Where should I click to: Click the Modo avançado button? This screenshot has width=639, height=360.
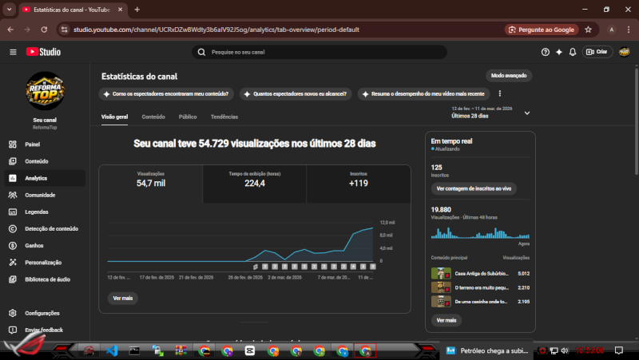(x=509, y=75)
